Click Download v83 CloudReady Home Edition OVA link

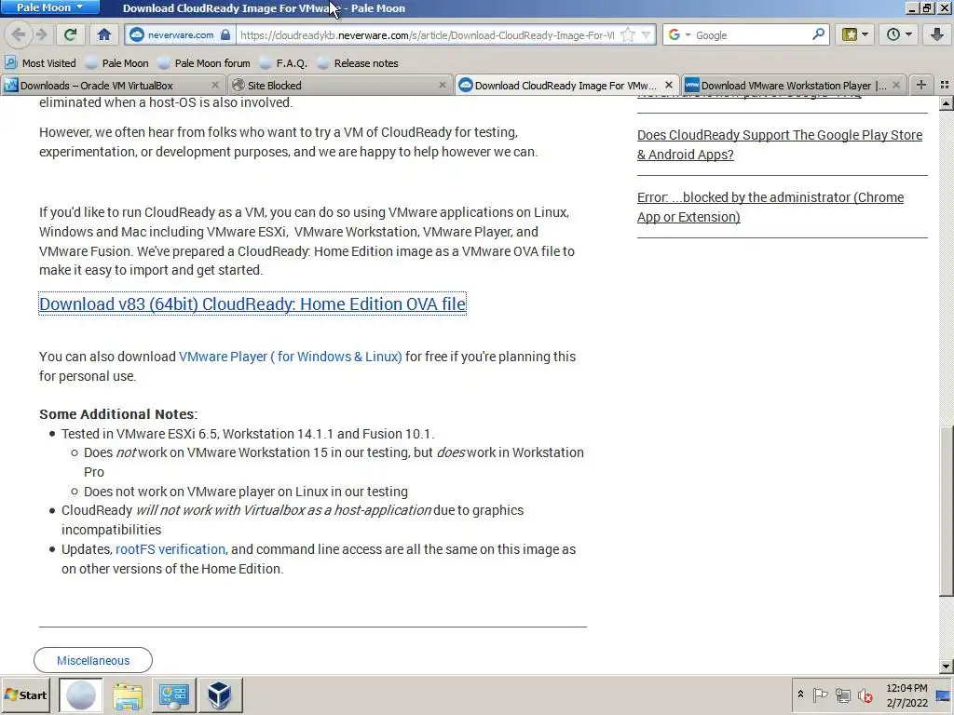coord(252,304)
